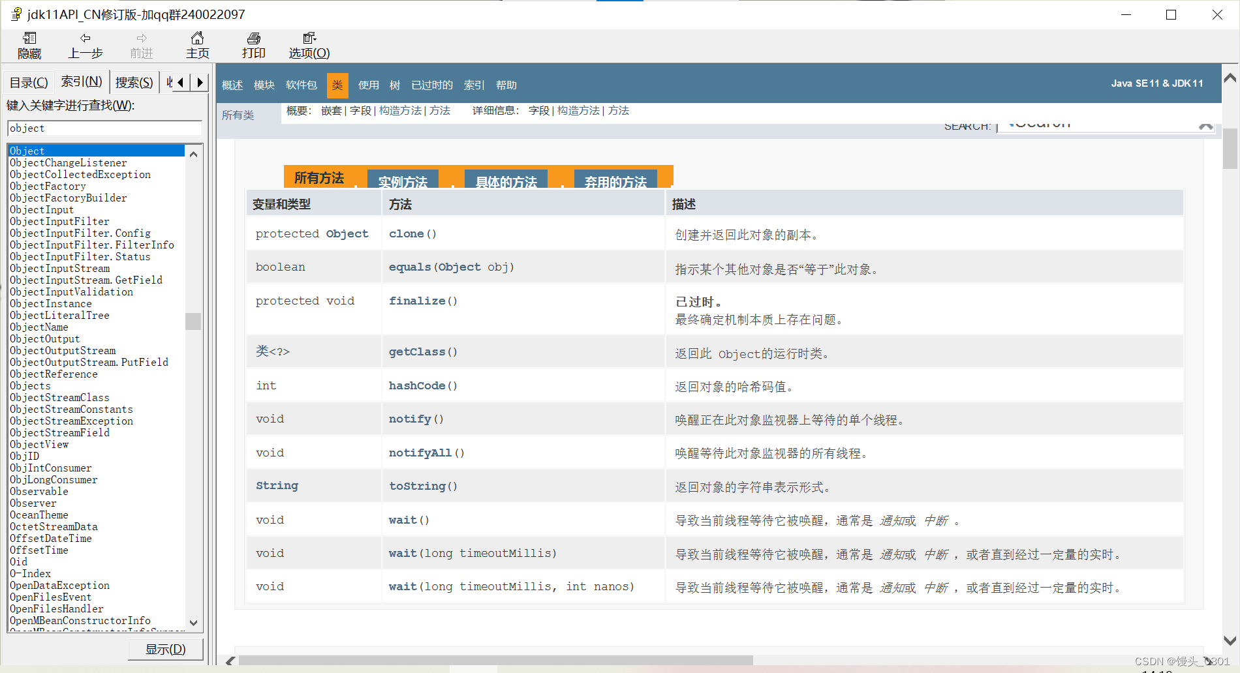Screen dimensions: 1240x673
Task: Select ObjectOutputStream in the index list
Action: pyautogui.click(x=97, y=350)
